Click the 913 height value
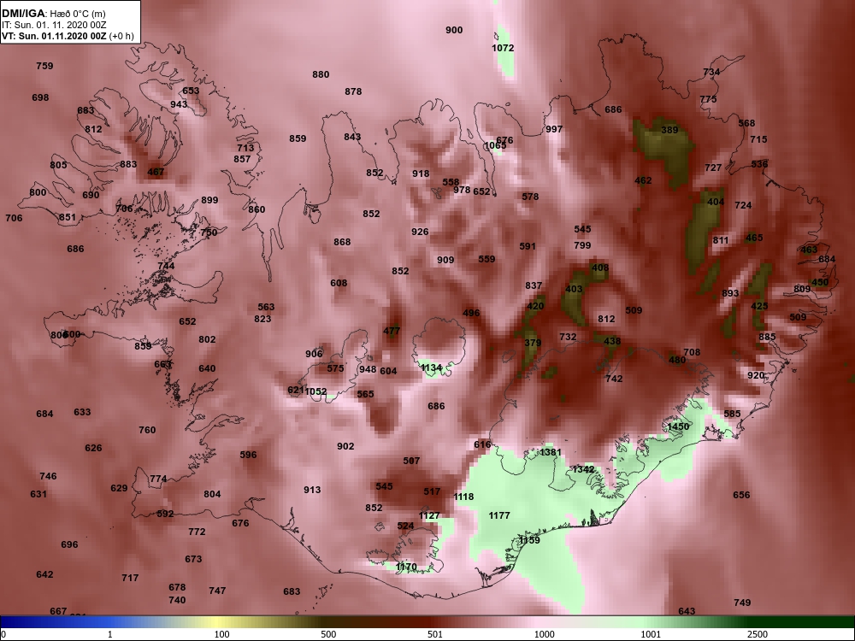 (312, 490)
